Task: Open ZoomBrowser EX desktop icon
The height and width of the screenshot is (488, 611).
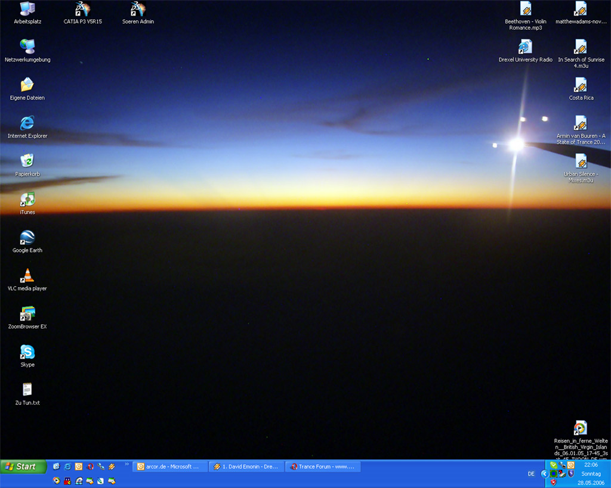Action: pyautogui.click(x=27, y=314)
